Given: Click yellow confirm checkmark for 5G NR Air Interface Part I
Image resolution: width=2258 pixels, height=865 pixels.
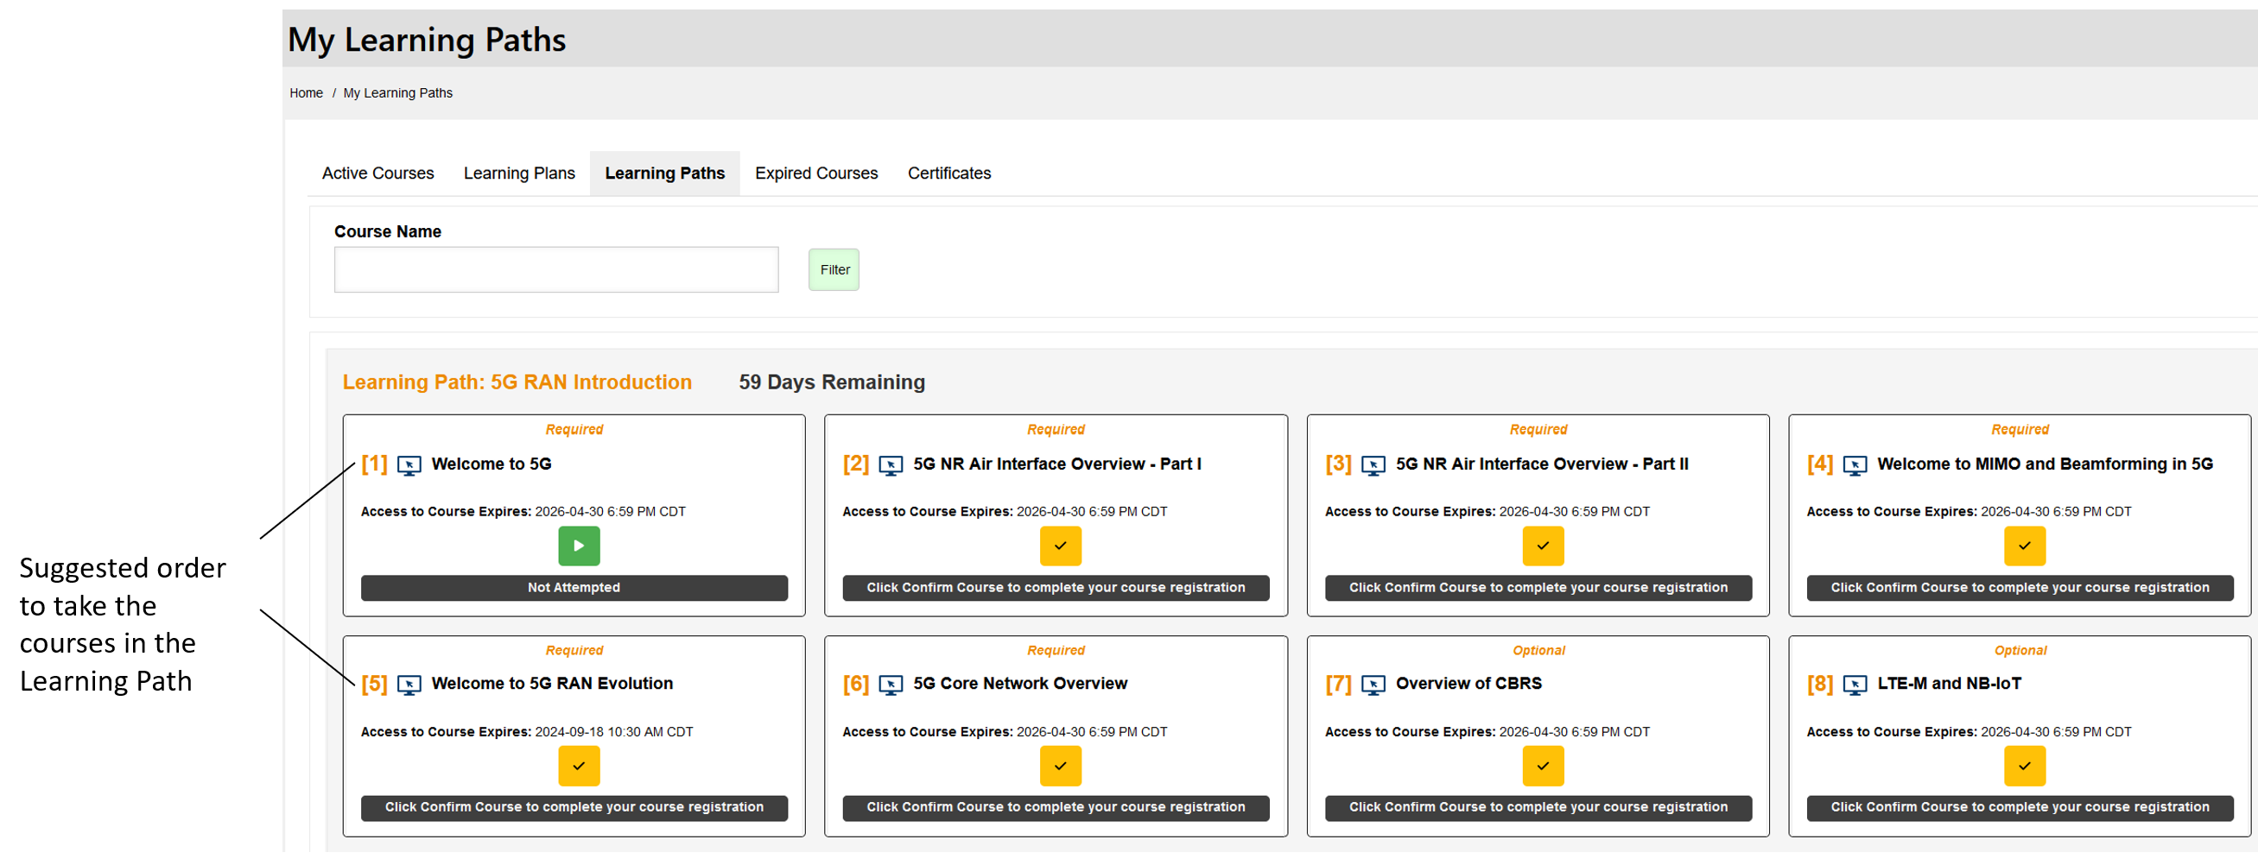Looking at the screenshot, I should [x=1060, y=546].
